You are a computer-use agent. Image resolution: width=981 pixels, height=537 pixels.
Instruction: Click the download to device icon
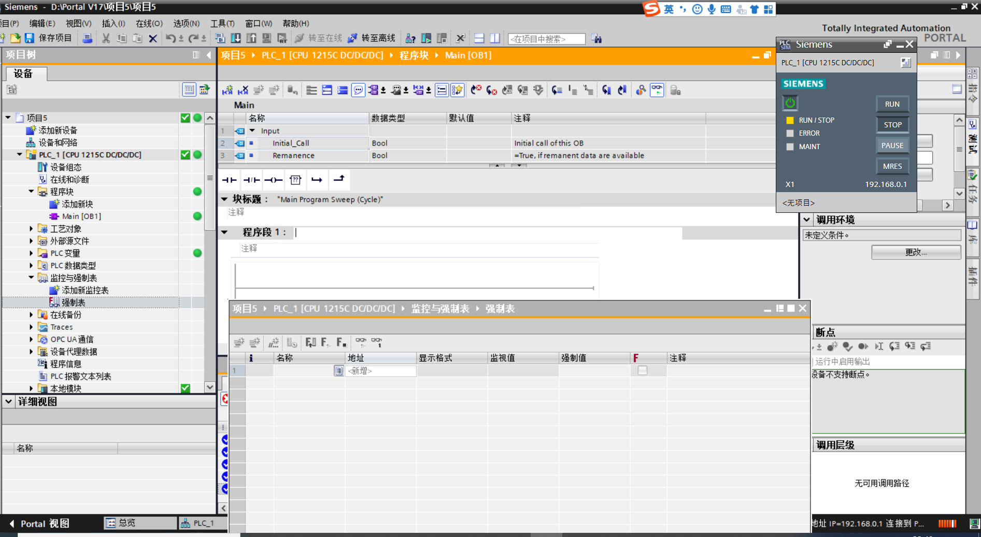click(236, 38)
